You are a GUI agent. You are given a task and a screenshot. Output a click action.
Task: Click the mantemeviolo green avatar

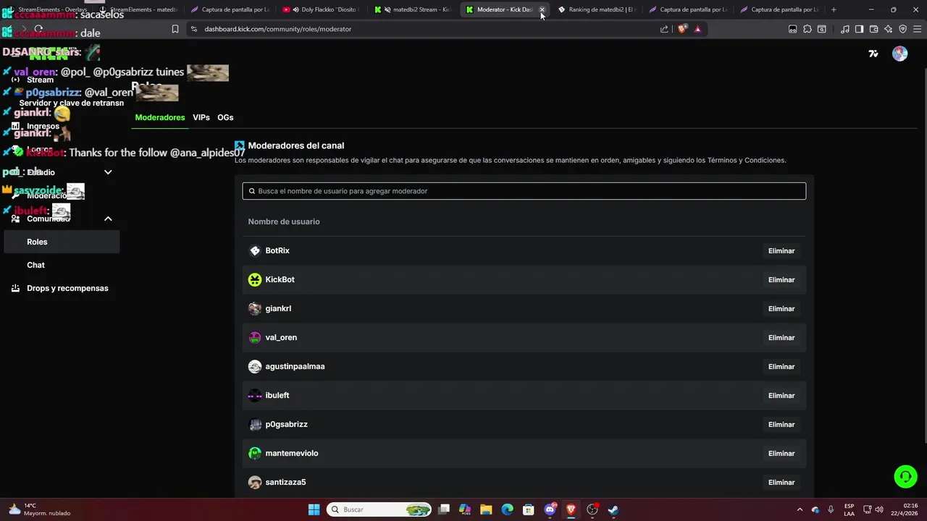[255, 453]
